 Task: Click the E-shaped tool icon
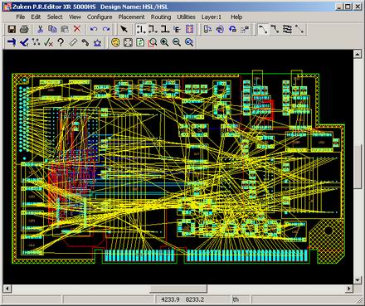178,29
